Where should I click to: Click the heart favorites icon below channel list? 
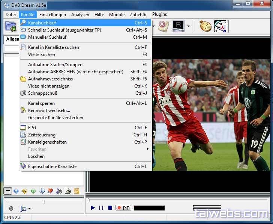click(50, 191)
